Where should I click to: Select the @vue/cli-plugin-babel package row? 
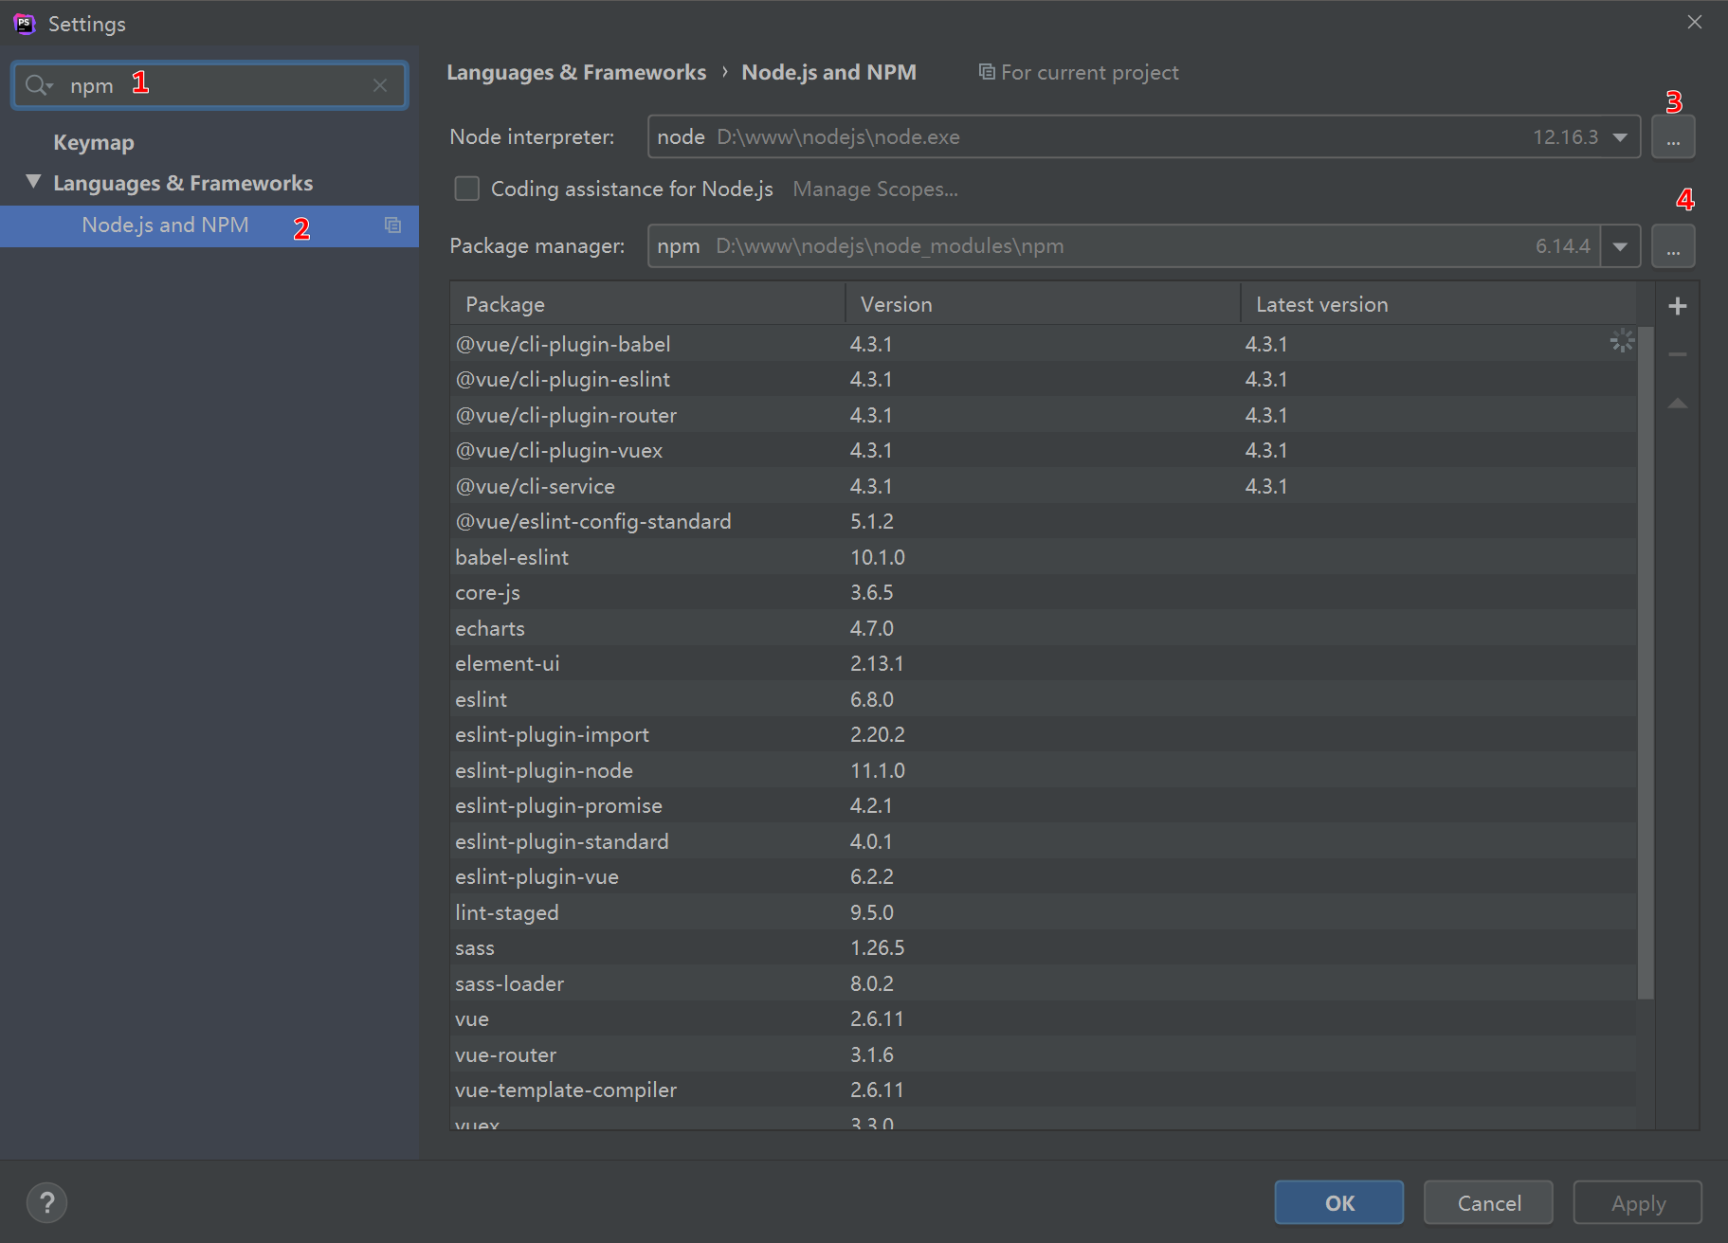(1044, 344)
